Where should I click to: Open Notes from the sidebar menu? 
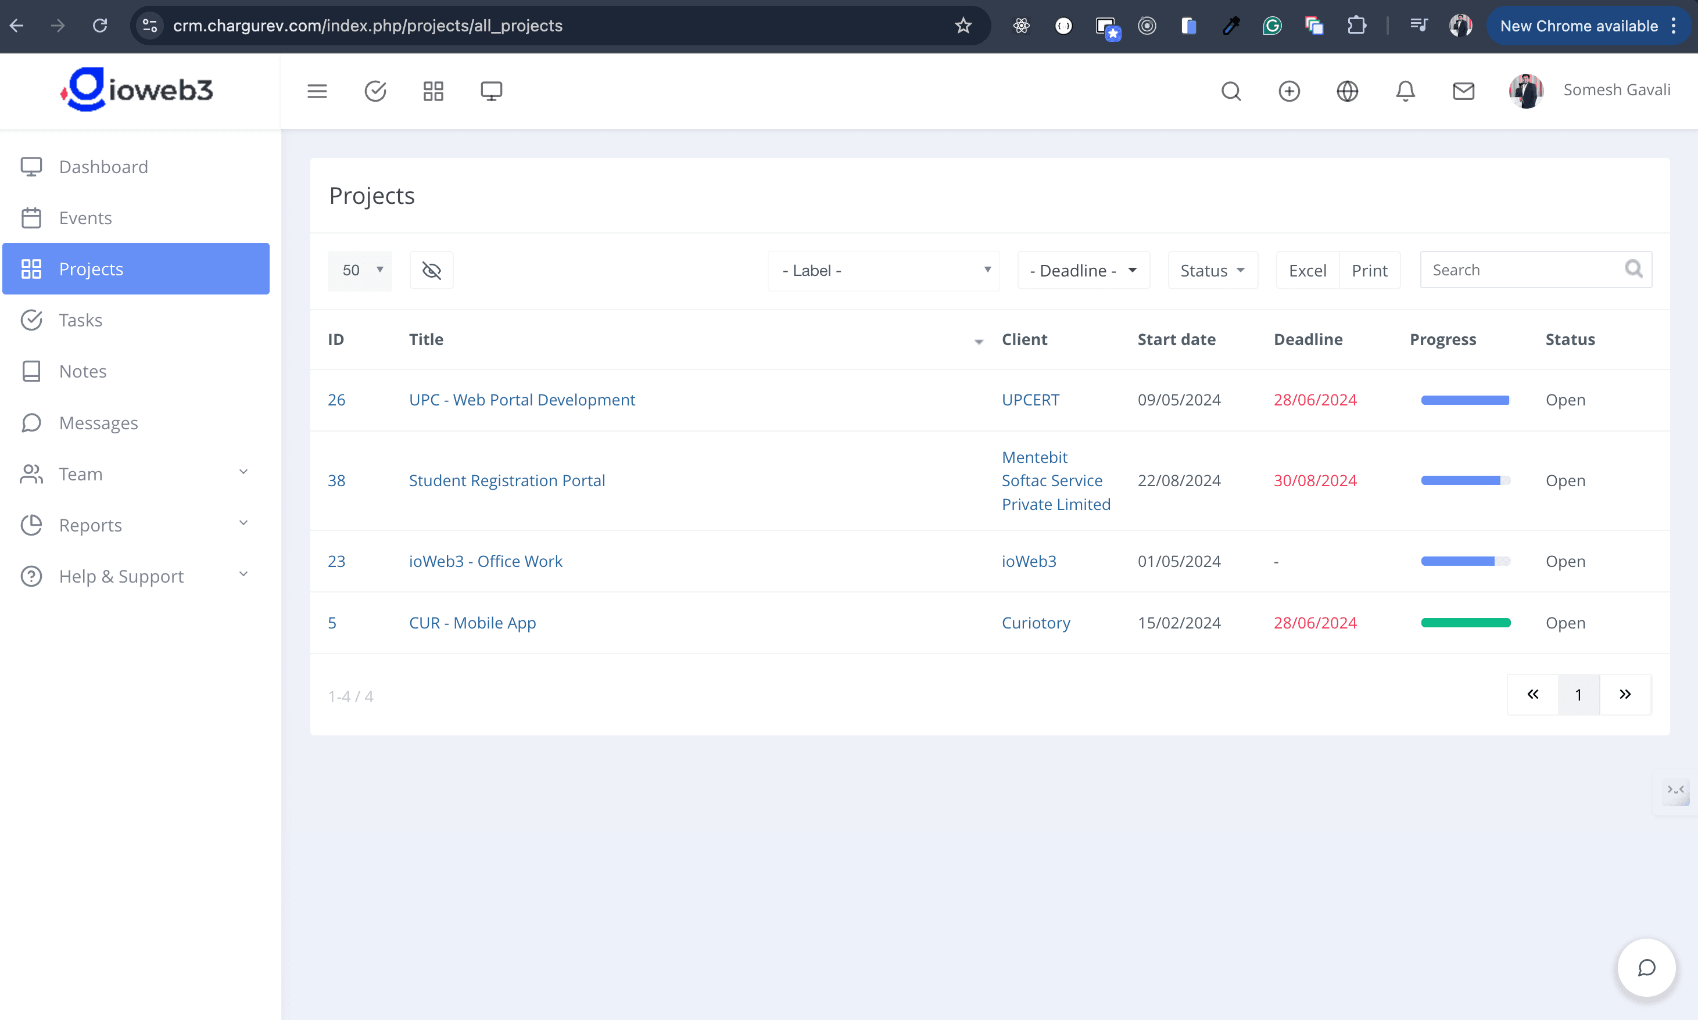(83, 371)
